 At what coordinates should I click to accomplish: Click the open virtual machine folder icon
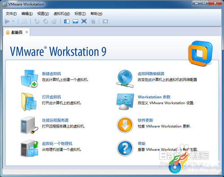click(29, 102)
